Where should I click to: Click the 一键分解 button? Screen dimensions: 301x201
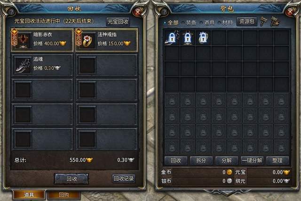pos(252,161)
